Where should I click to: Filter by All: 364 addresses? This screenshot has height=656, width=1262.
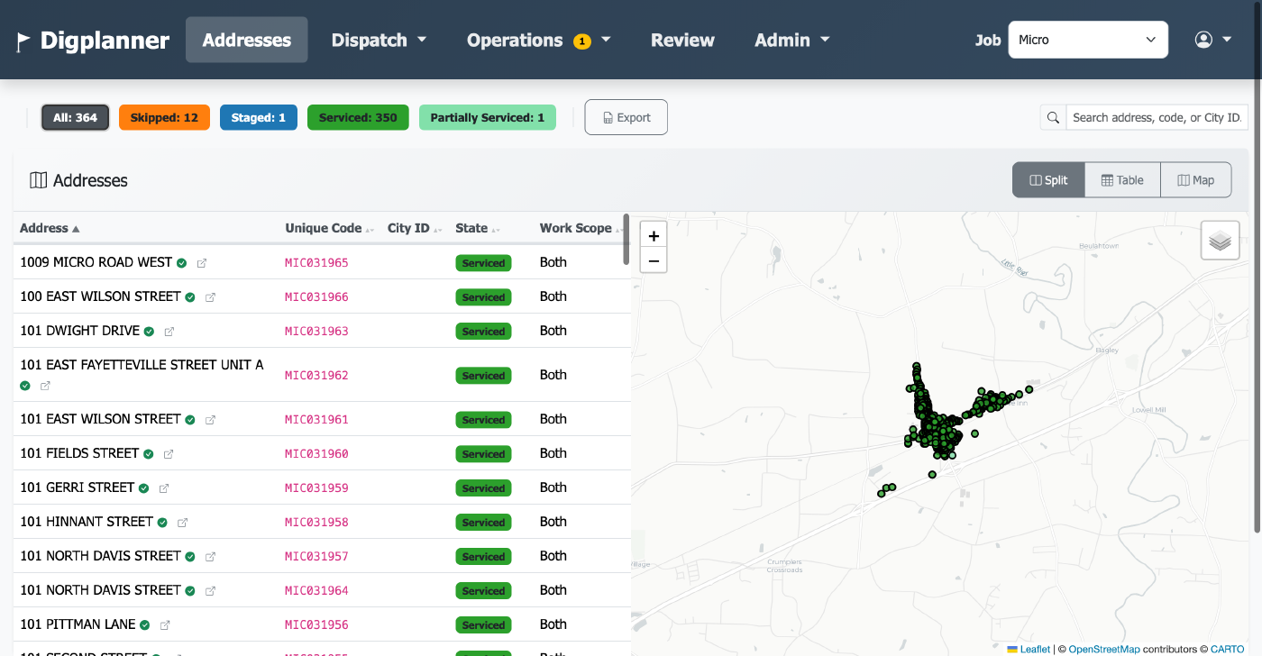tap(75, 117)
